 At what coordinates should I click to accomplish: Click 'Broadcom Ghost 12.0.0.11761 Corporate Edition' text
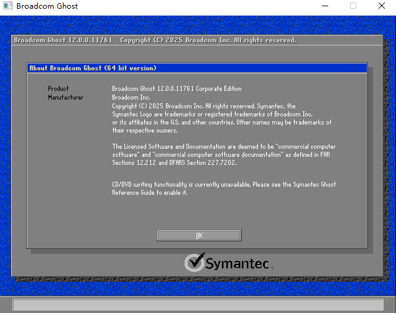tap(177, 88)
